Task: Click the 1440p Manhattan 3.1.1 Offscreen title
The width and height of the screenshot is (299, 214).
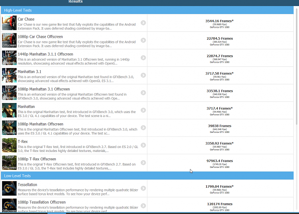Action: pyautogui.click(x=45, y=54)
